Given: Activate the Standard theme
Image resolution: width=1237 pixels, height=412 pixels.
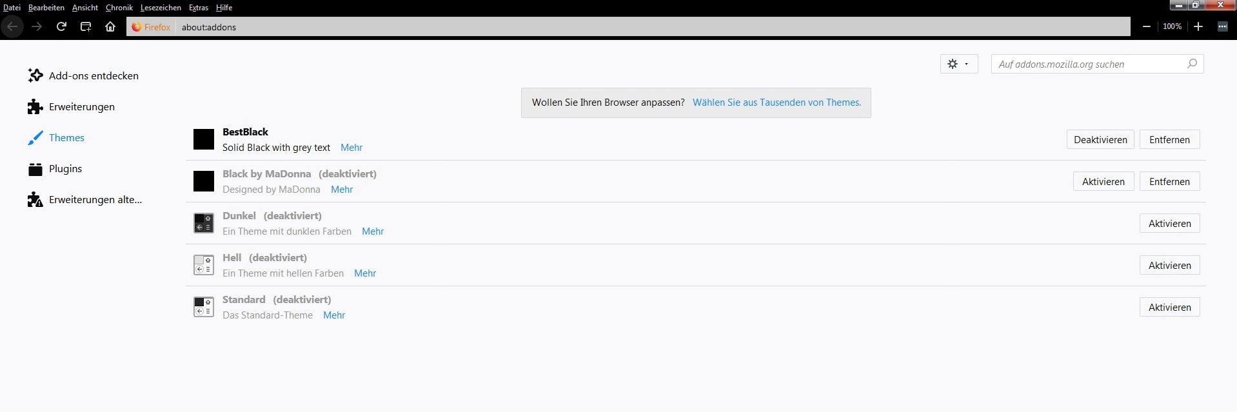Looking at the screenshot, I should pyautogui.click(x=1169, y=308).
